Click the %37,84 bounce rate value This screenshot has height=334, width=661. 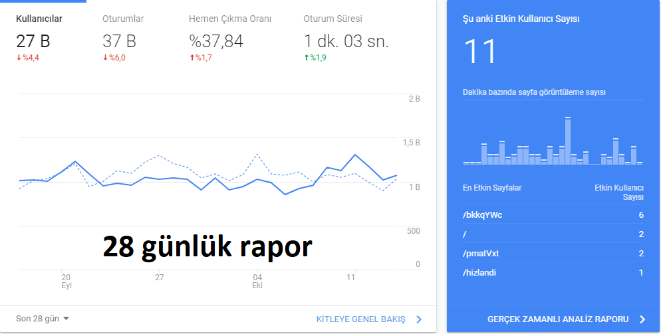click(x=216, y=41)
